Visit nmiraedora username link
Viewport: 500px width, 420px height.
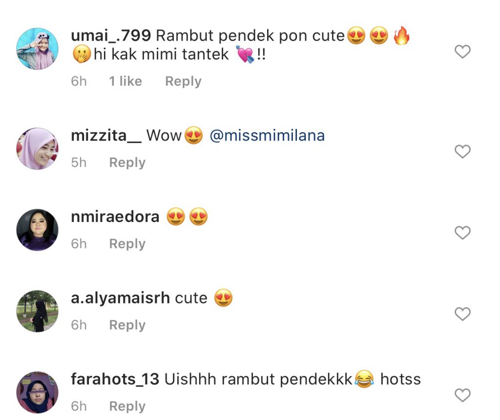point(115,217)
